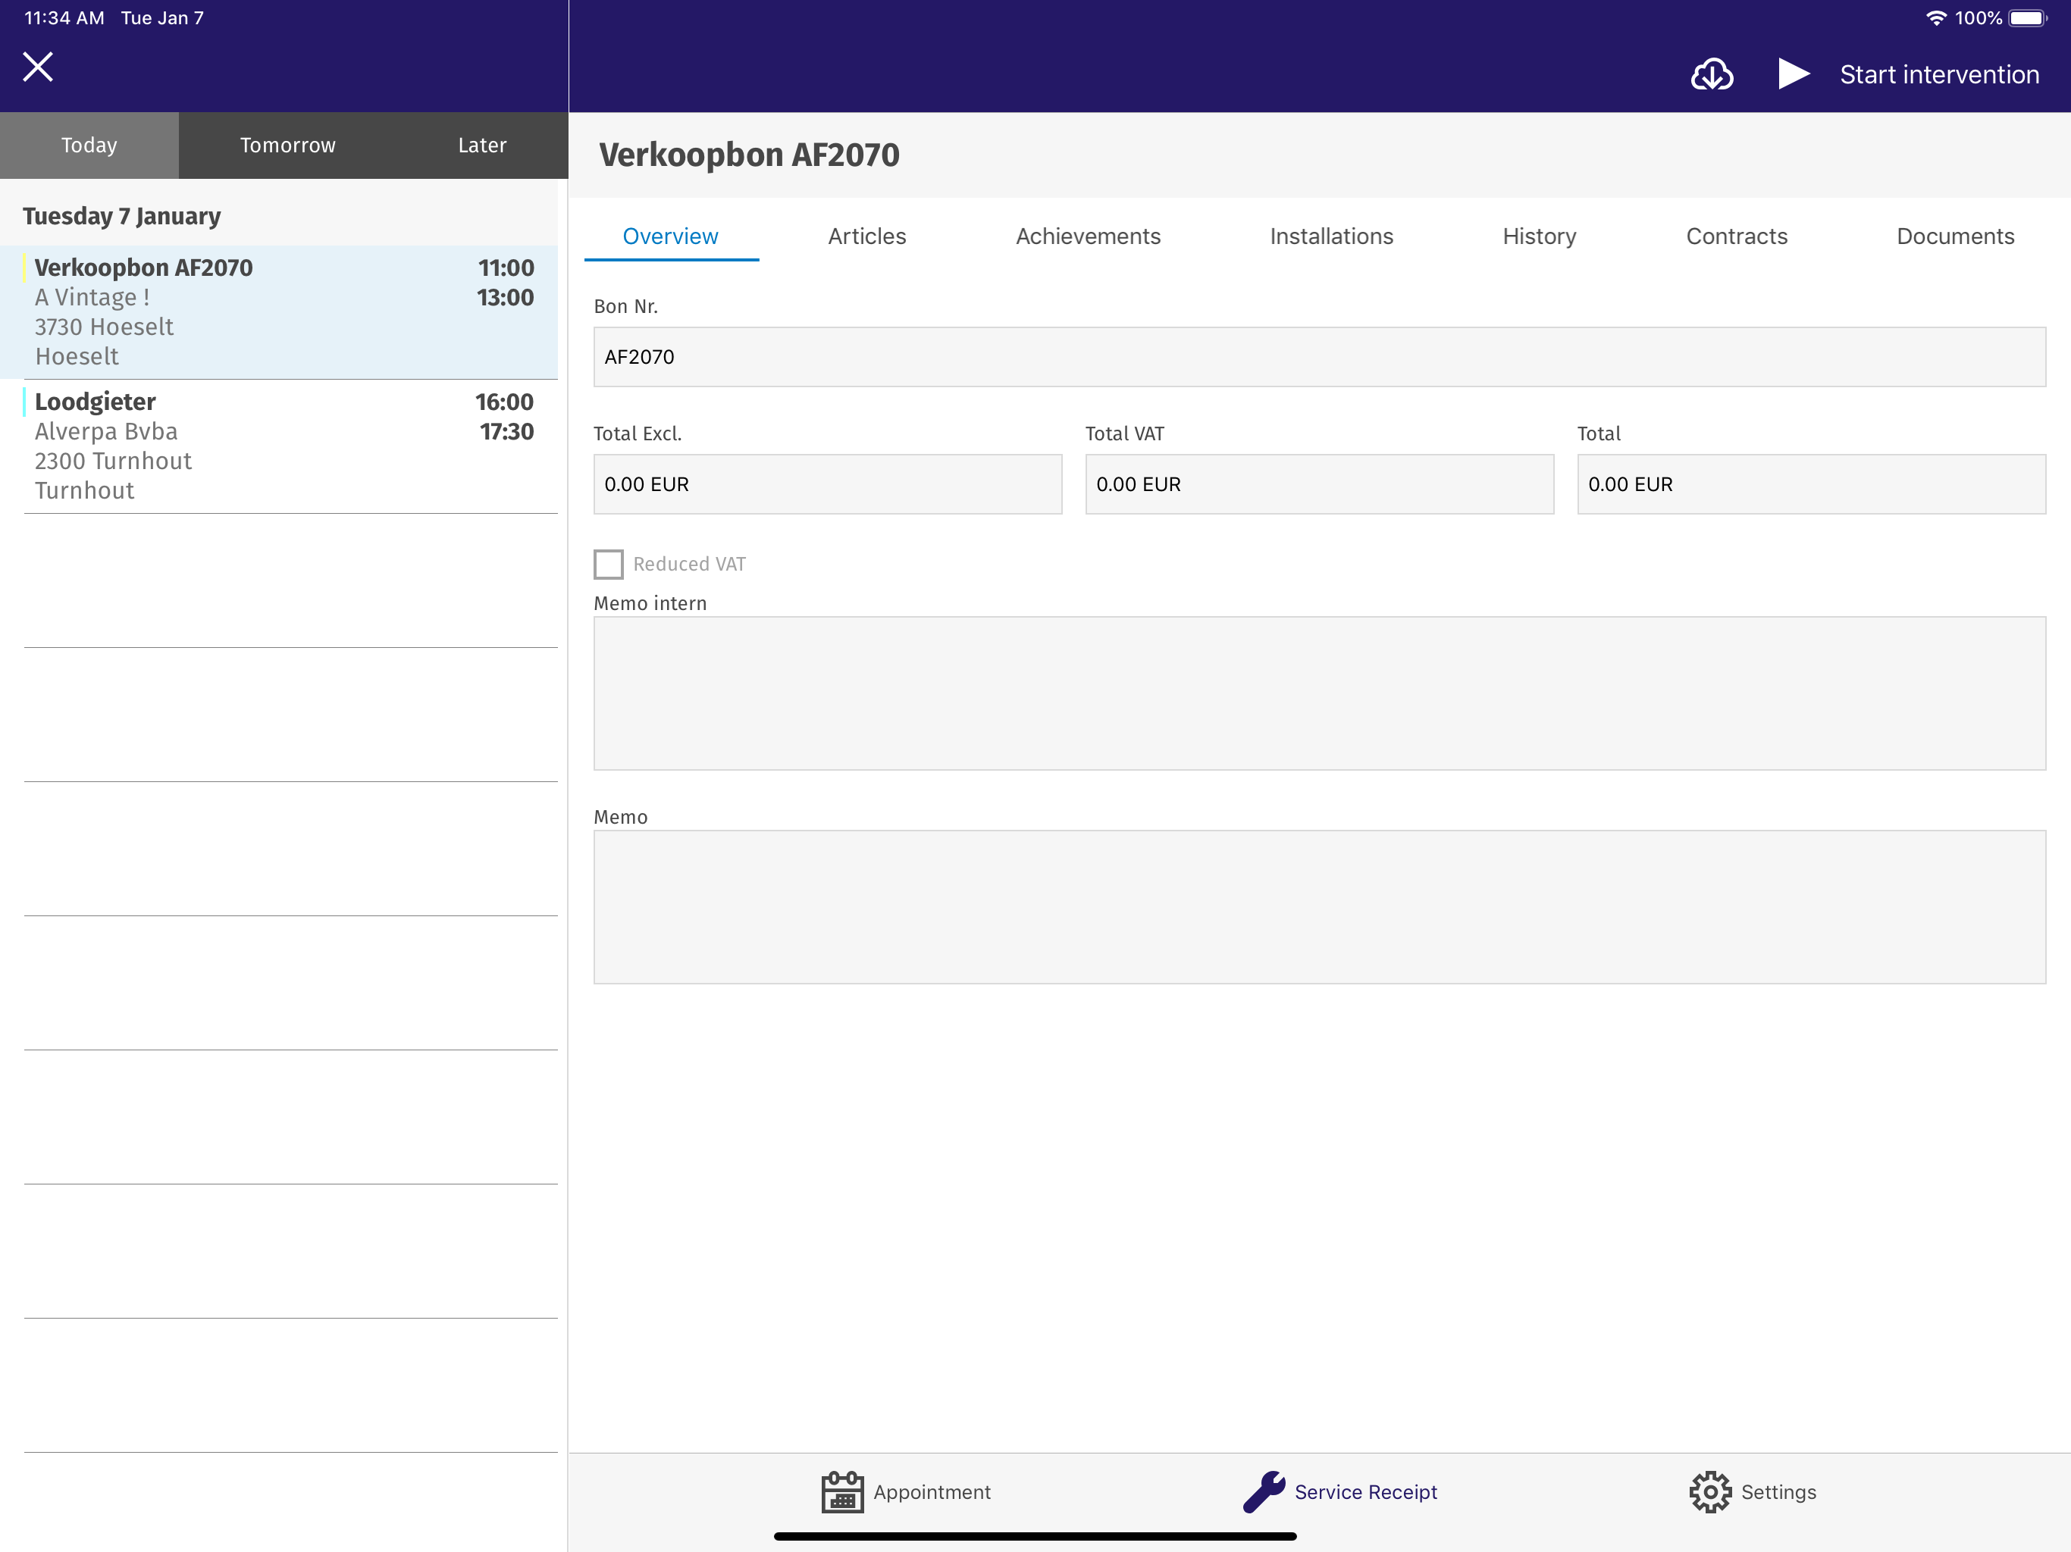Click the Verkoopbon AF2070 page title

749,155
